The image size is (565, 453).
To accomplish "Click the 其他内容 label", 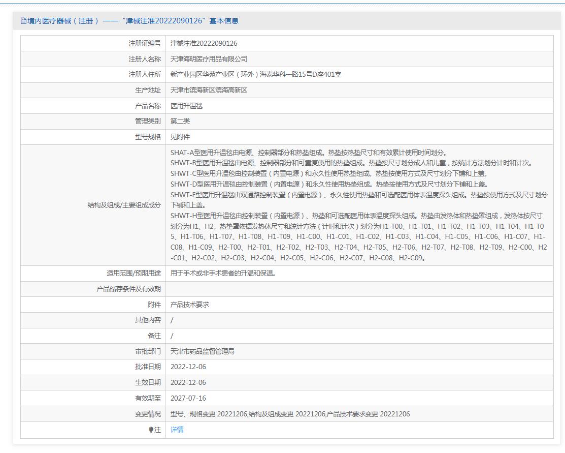I will [x=148, y=320].
